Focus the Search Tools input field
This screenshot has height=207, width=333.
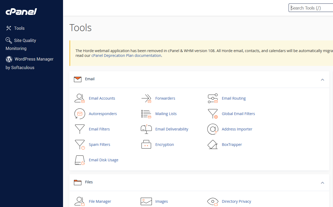[x=311, y=8]
